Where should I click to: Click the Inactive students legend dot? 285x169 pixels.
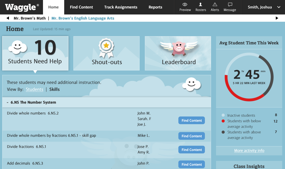tap(223, 115)
